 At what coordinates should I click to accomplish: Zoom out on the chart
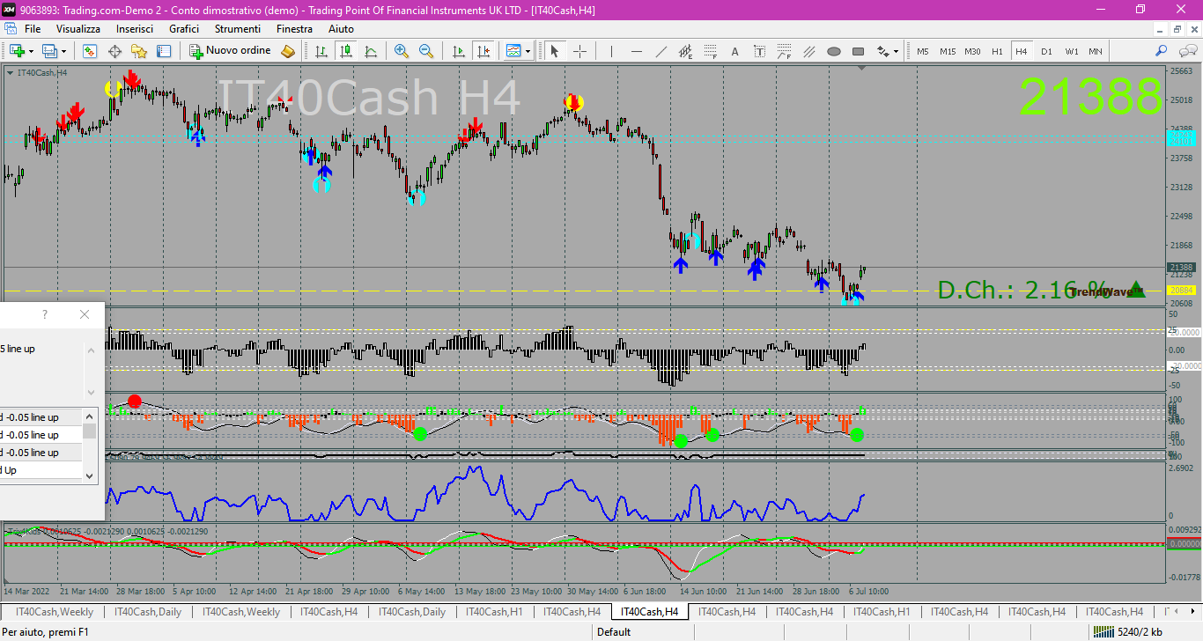426,51
